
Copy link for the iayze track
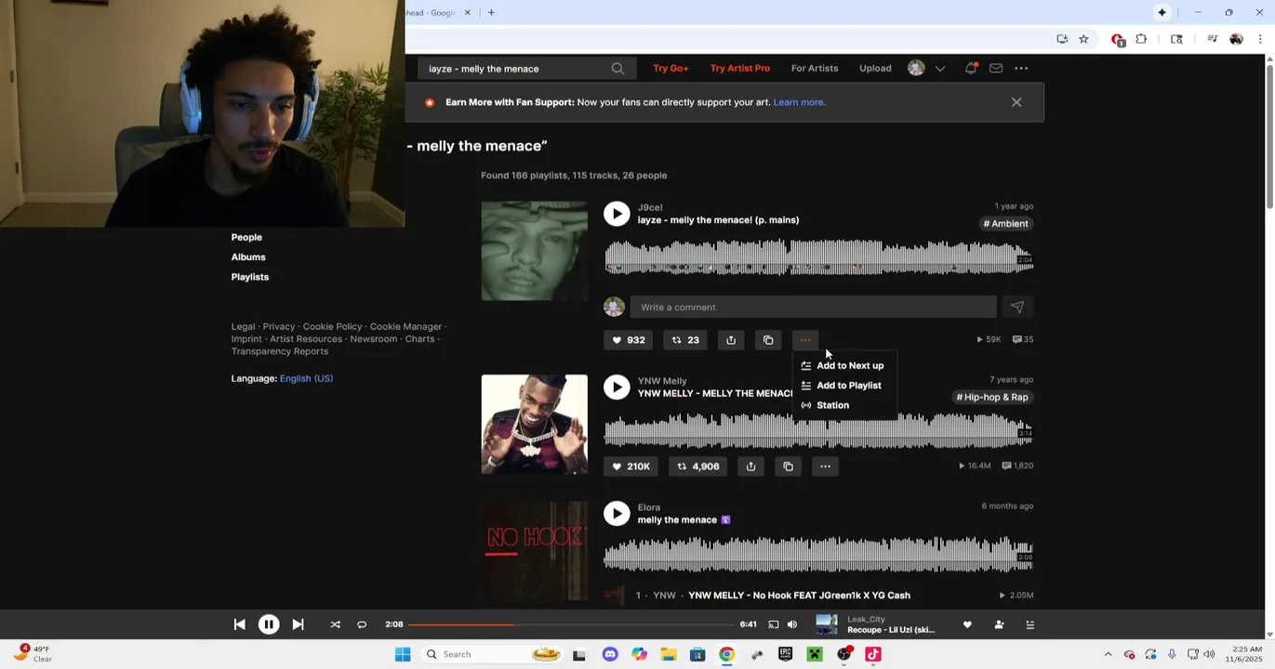[x=768, y=340]
